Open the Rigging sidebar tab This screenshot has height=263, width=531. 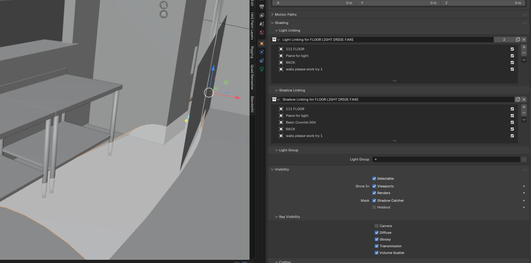252,52
